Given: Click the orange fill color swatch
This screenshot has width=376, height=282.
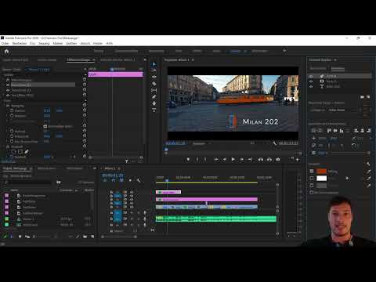Looking at the screenshot, I should pos(321,171).
